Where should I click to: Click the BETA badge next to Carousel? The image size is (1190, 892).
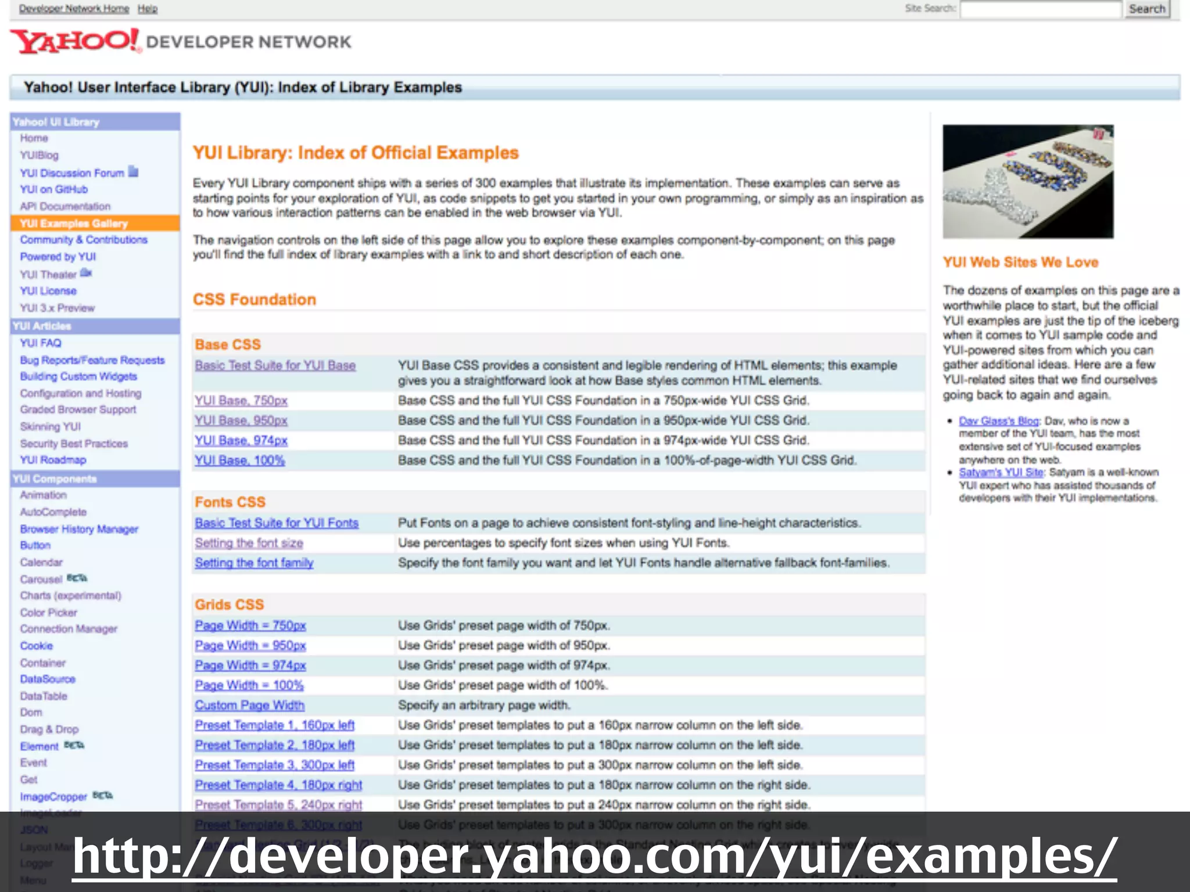(77, 578)
